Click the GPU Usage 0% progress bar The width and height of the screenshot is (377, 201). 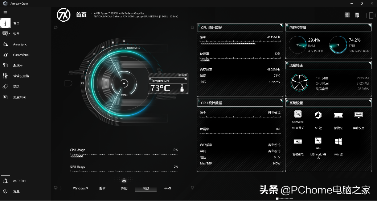pos(124,171)
